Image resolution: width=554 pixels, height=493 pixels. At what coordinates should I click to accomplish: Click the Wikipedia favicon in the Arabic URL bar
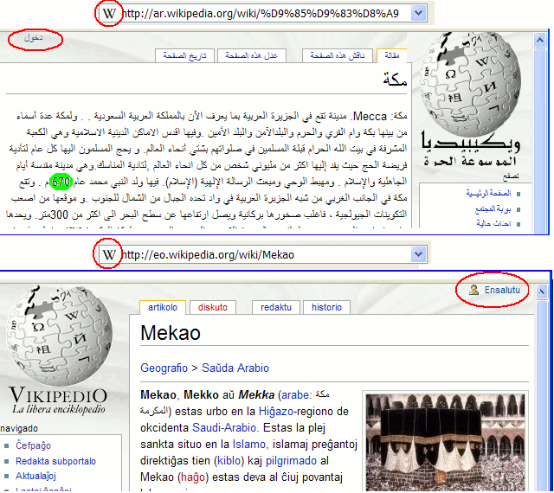click(109, 14)
